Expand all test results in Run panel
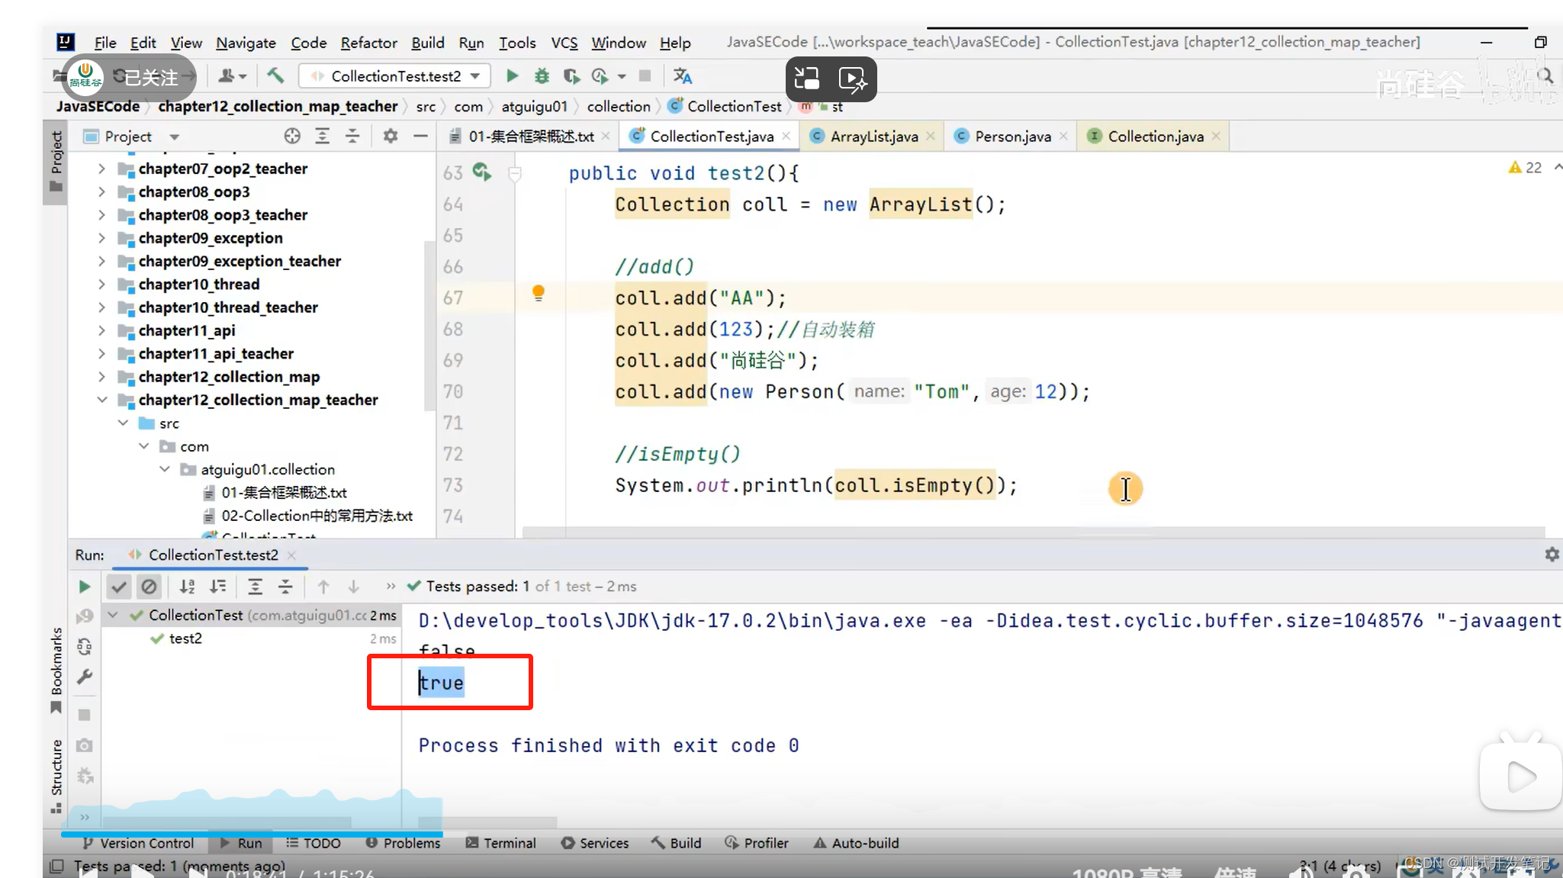1563x878 pixels. tap(255, 586)
